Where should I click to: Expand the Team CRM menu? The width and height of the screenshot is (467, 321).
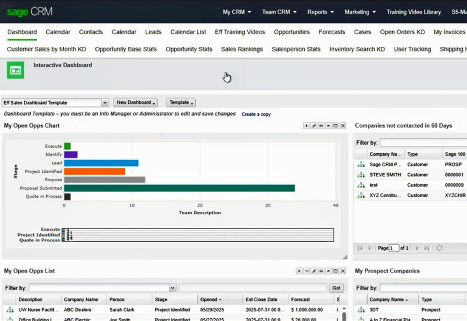click(279, 12)
